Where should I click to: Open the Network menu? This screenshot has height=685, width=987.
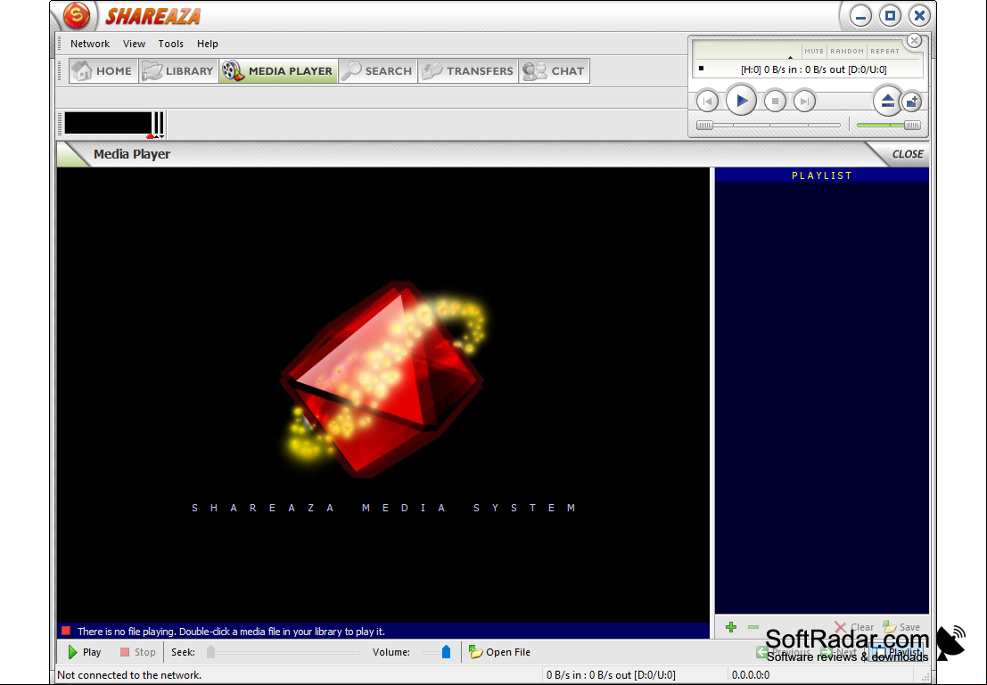click(x=90, y=44)
